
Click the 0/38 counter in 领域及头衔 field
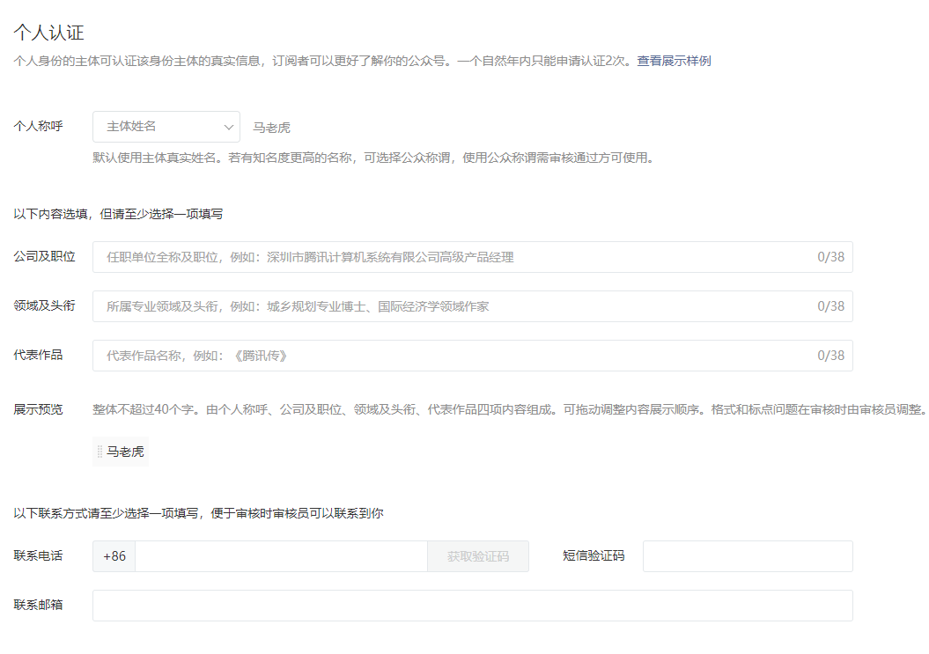(x=830, y=306)
